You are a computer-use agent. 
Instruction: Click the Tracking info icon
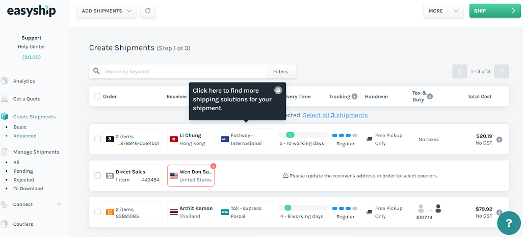point(355,96)
